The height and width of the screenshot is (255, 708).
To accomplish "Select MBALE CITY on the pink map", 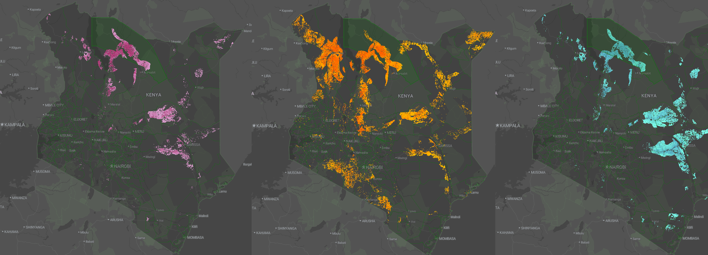I will [x=54, y=105].
